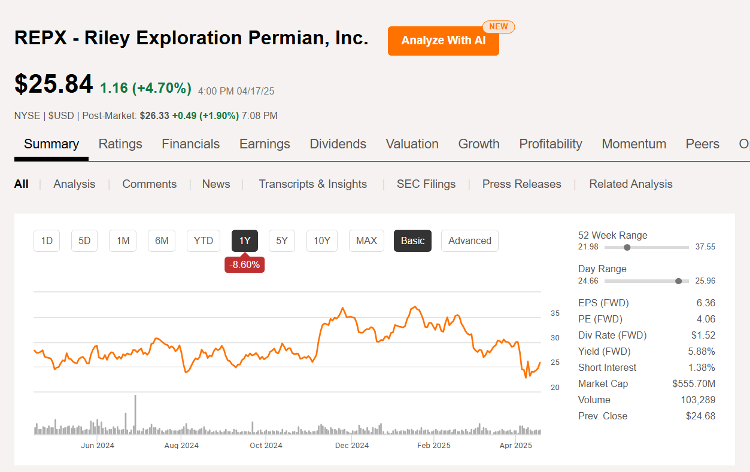
Task: Select the -8.60% performance label
Action: coord(244,264)
